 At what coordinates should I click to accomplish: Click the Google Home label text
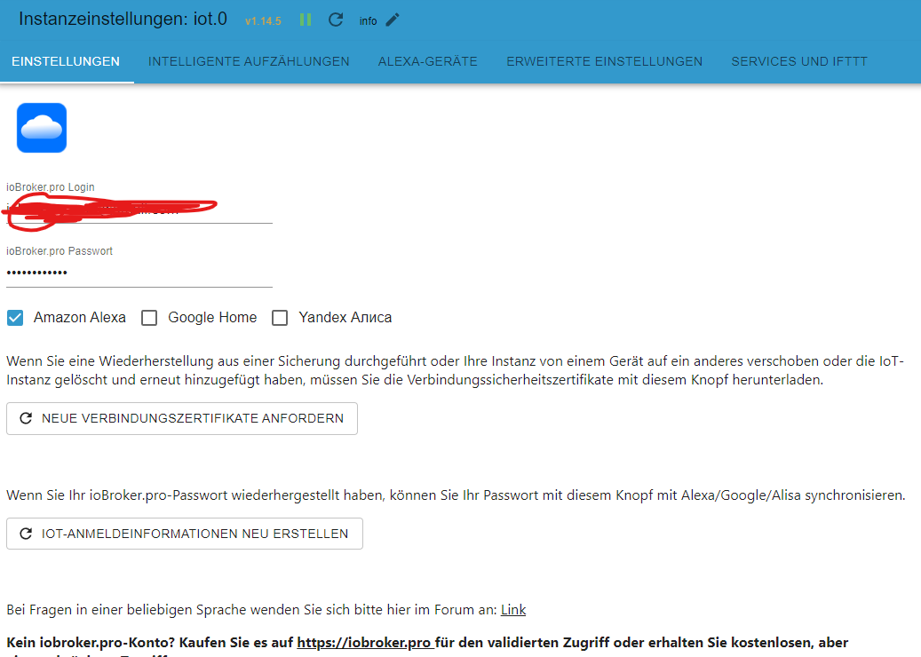tap(212, 318)
